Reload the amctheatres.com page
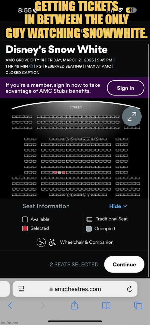Viewport: 150px width, 325px height. click(130, 289)
